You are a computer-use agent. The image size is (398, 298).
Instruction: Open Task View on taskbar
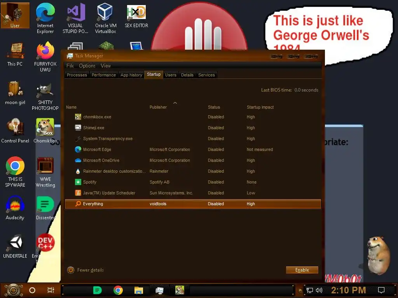[51, 290]
